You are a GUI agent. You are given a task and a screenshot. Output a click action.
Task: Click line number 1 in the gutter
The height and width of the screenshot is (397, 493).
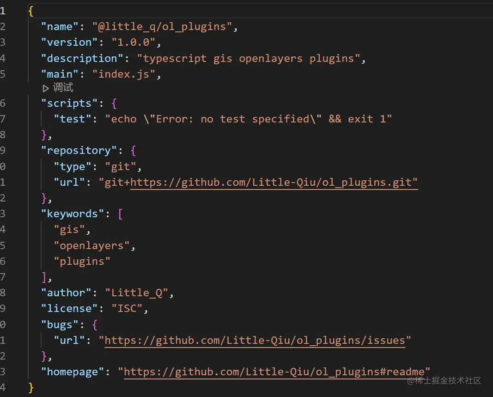pyautogui.click(x=3, y=11)
